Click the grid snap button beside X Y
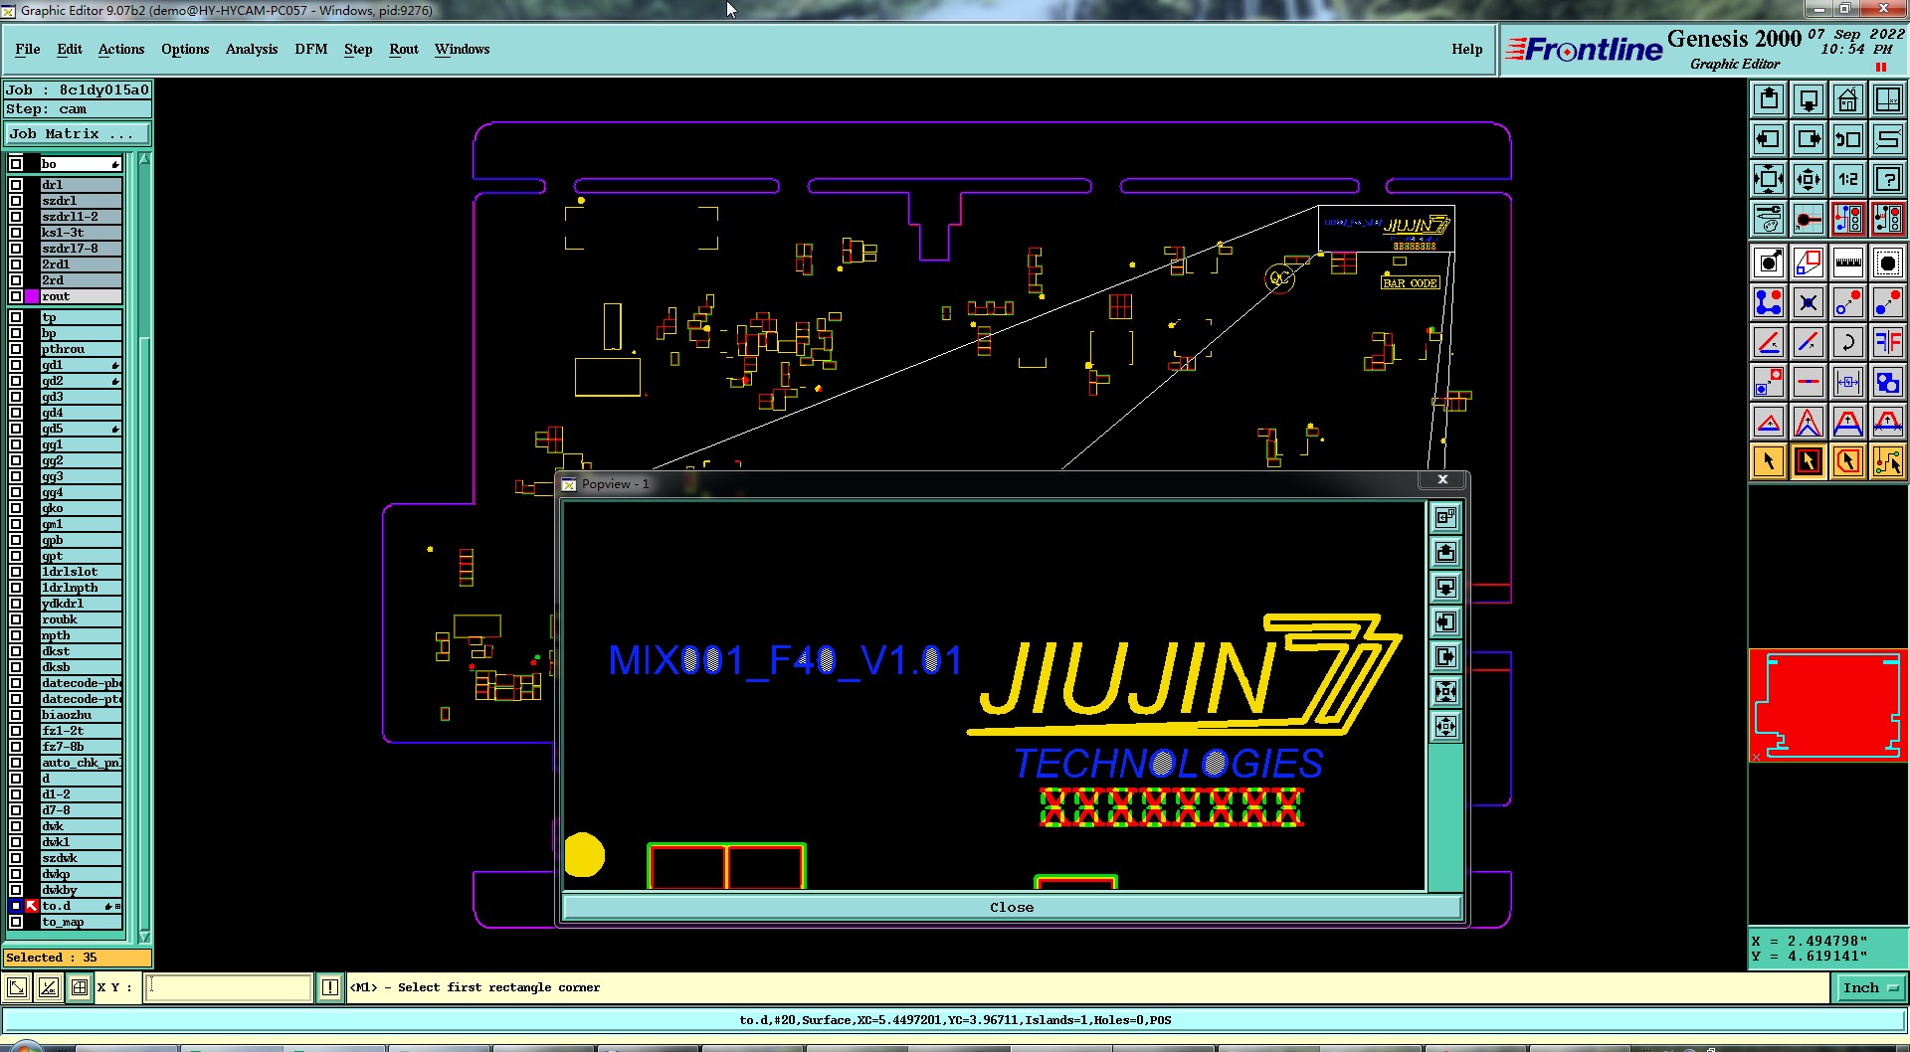The width and height of the screenshot is (1910, 1052). 80,987
